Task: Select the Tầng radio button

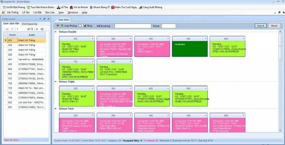Action: [x=80, y=26]
